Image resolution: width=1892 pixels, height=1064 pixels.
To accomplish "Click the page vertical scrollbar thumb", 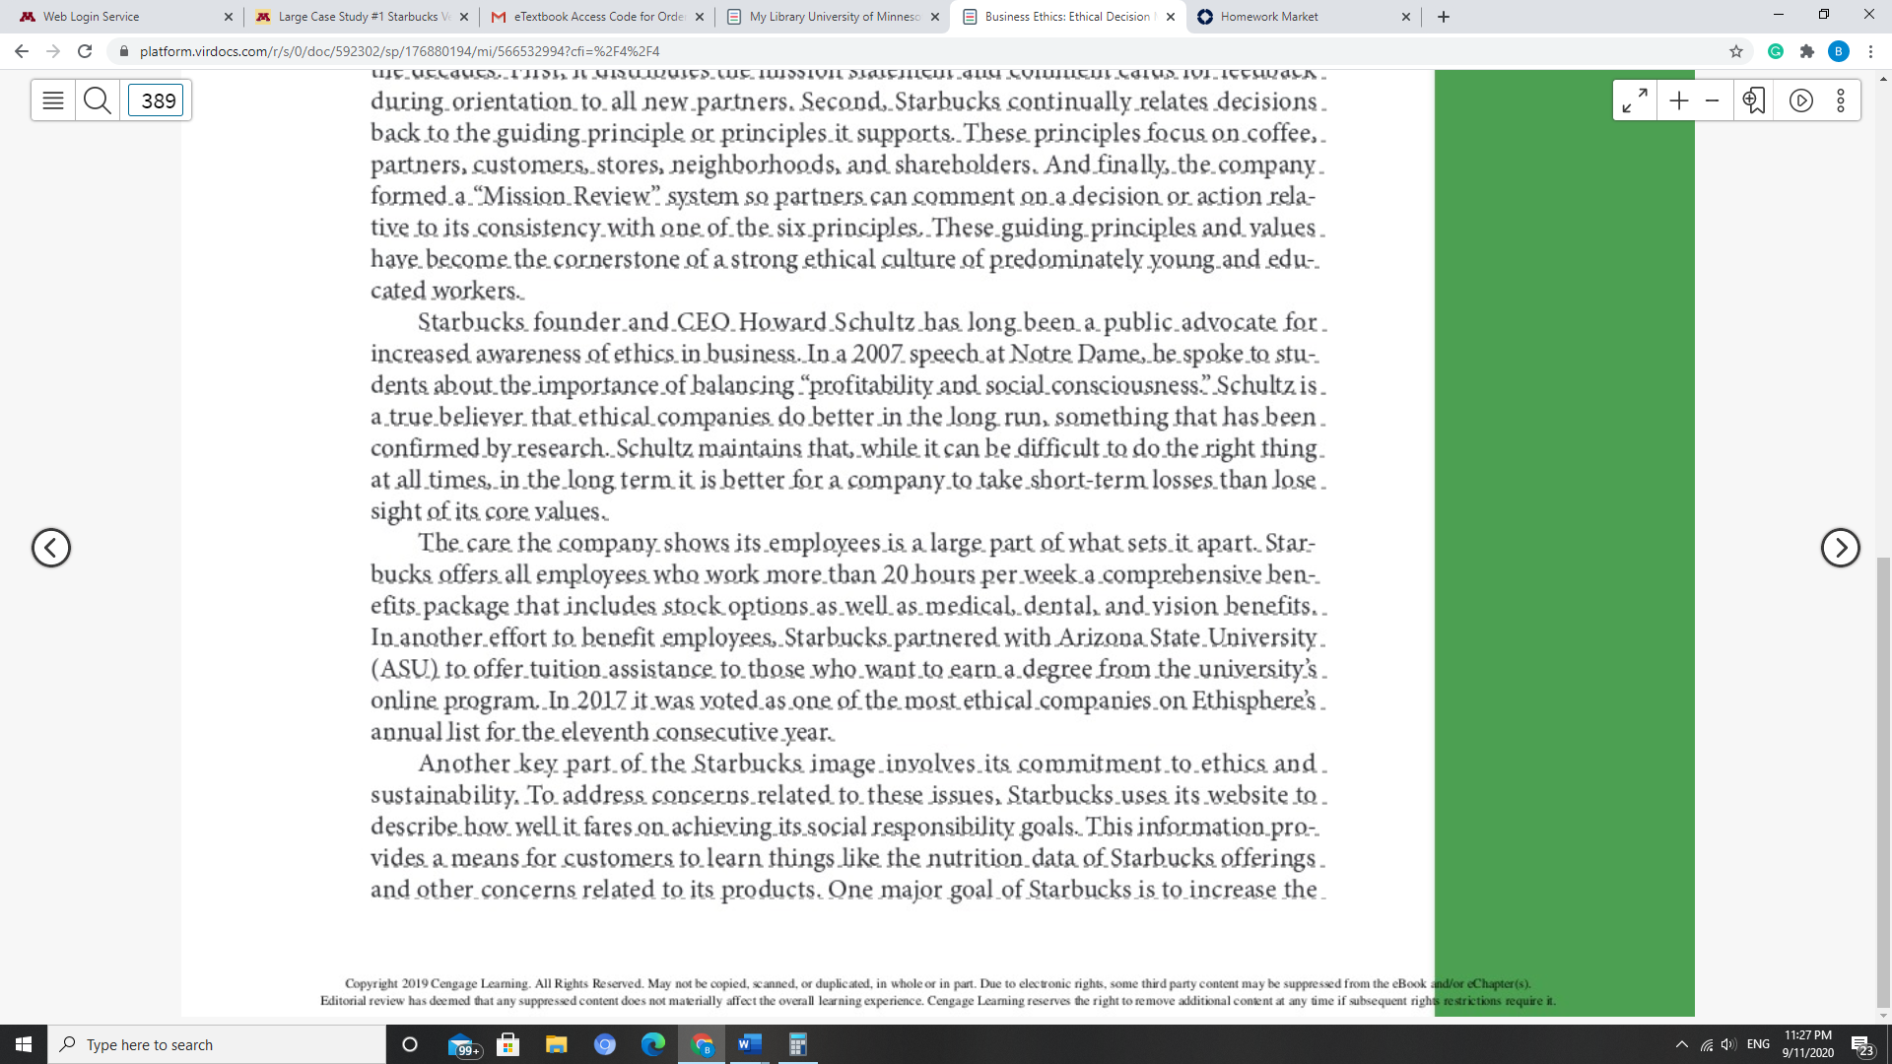I will [1883, 783].
